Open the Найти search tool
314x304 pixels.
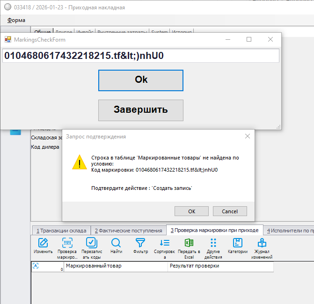coord(116,243)
